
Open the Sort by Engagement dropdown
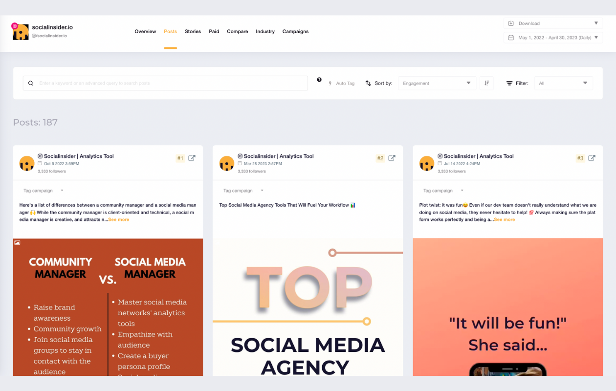(x=437, y=83)
